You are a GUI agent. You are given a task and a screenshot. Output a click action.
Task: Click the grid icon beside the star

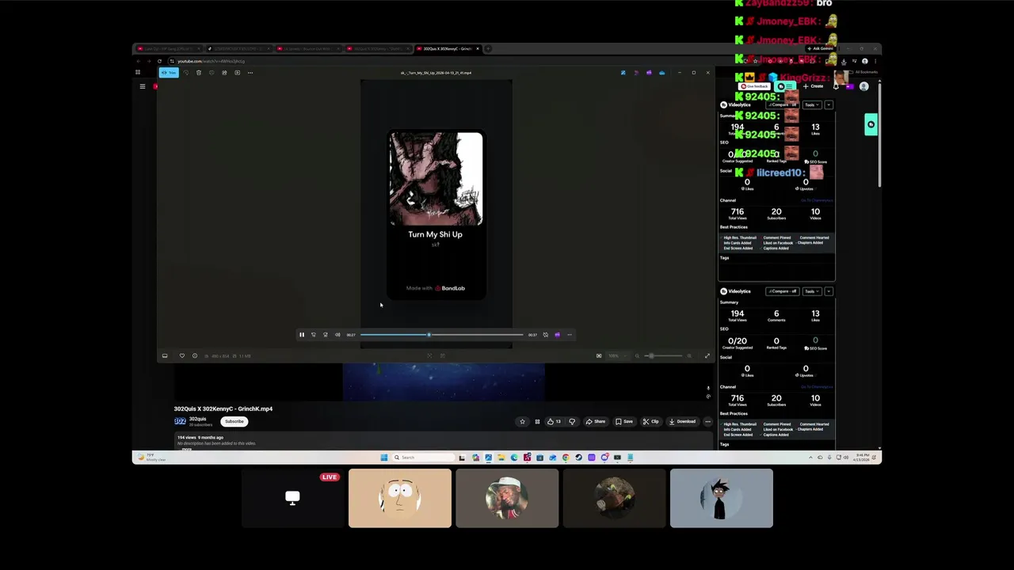537,421
